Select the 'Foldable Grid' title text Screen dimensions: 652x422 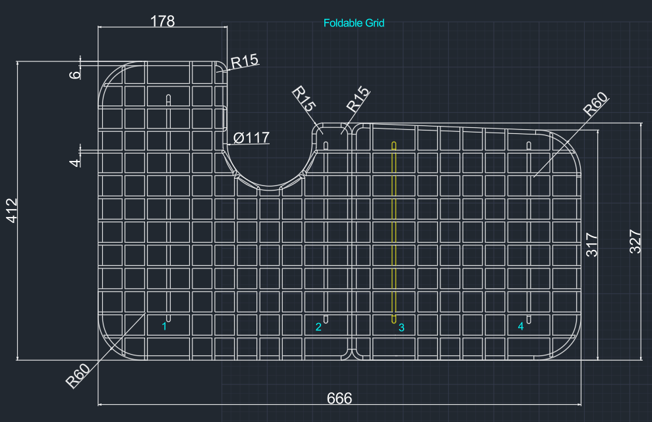click(354, 23)
